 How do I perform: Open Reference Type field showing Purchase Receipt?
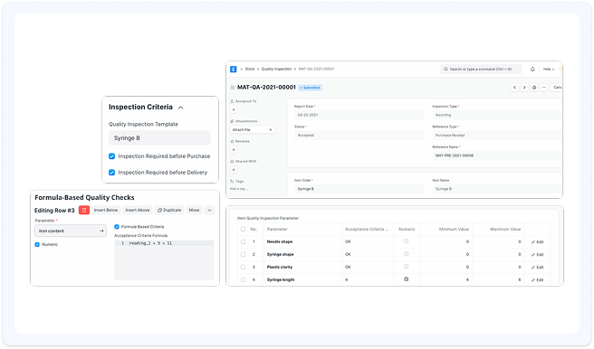[x=496, y=136]
